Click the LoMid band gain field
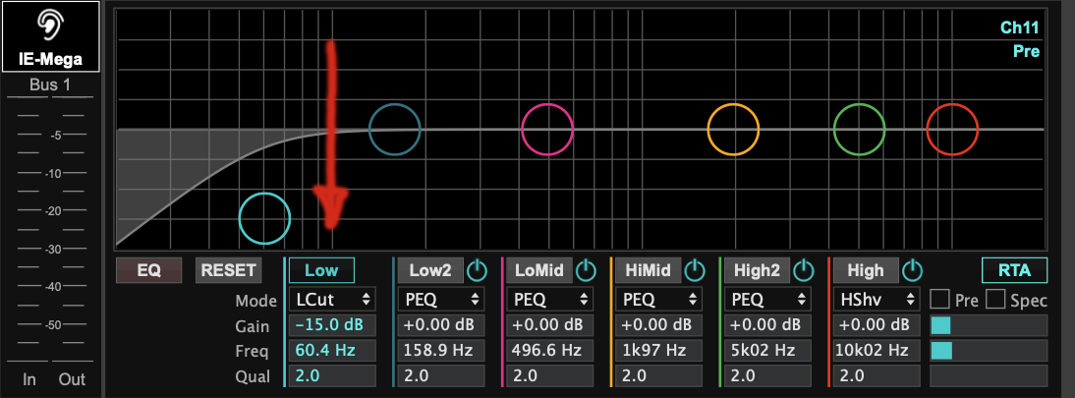This screenshot has height=398, width=1075. (550, 325)
